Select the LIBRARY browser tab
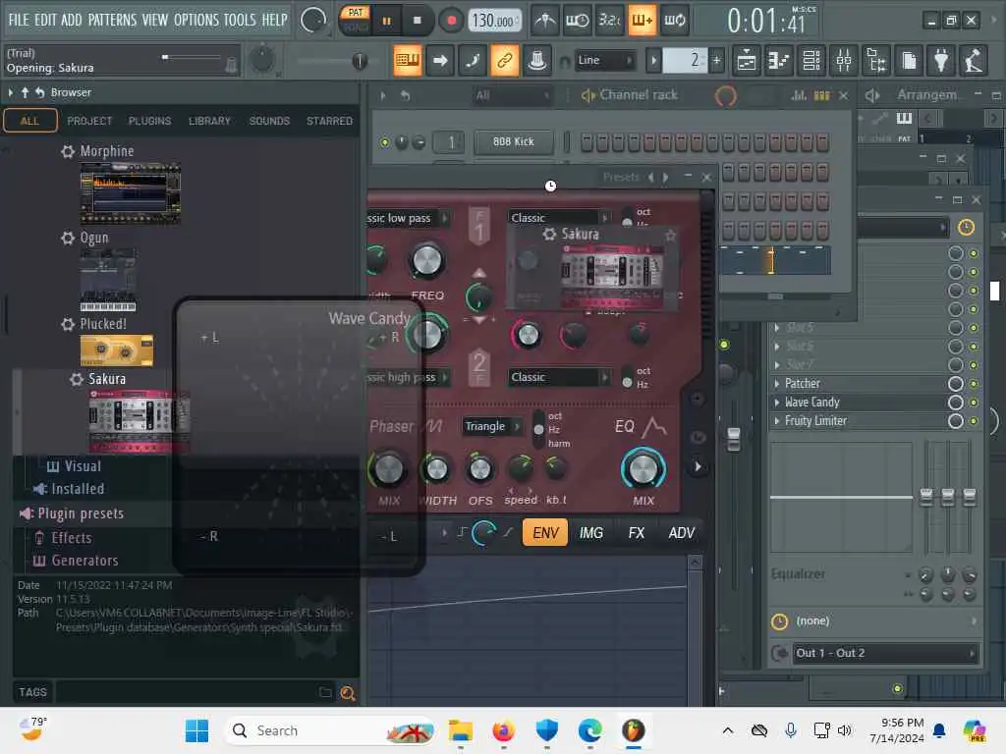 209,121
